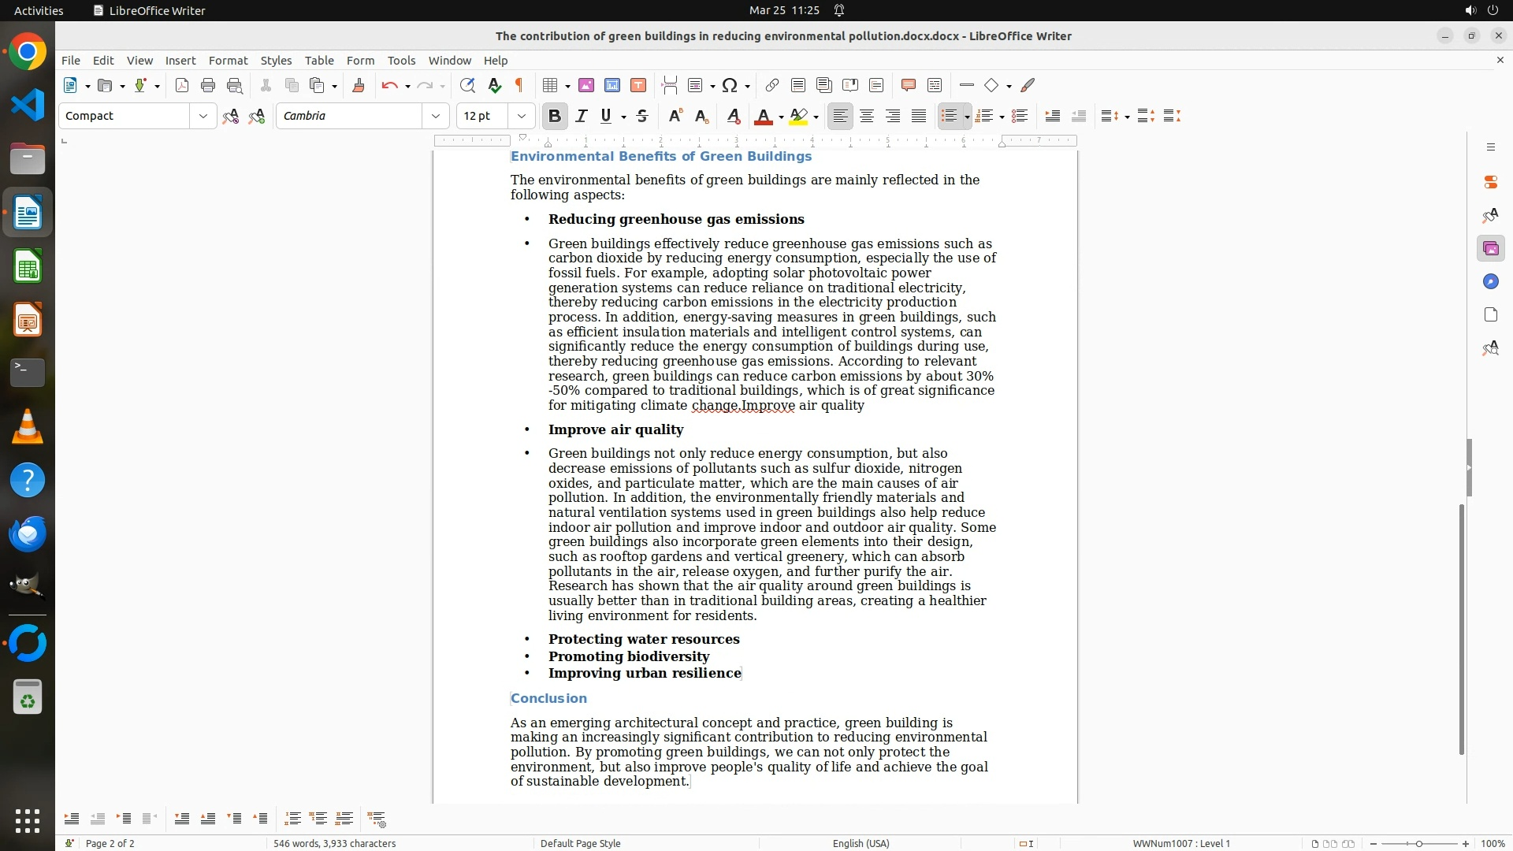This screenshot has width=1513, height=851.
Task: Open Find and Replace tool
Action: tap(467, 85)
